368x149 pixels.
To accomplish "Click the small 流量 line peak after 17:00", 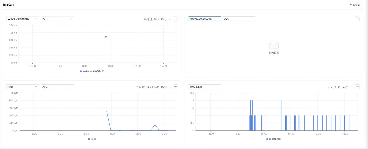I will (155, 125).
